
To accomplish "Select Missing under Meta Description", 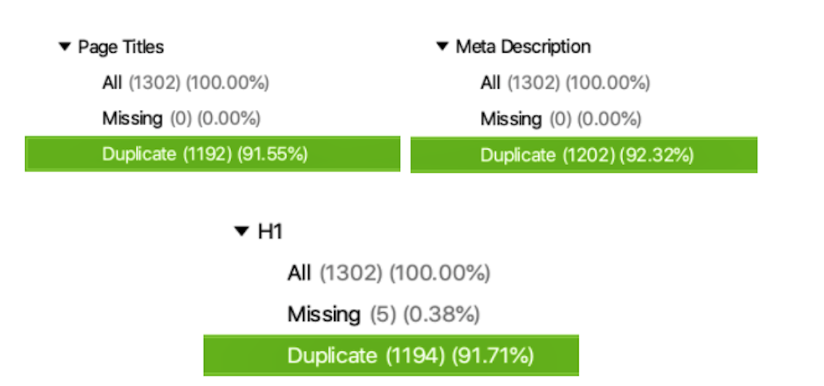I will [510, 119].
